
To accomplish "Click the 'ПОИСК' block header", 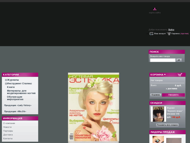I will coord(167,52).
